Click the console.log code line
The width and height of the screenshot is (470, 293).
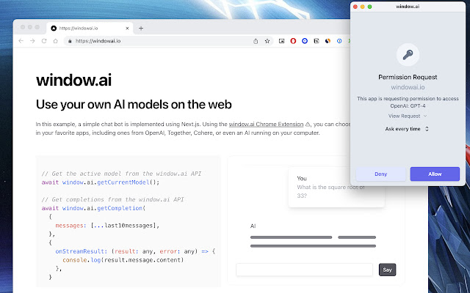123,260
